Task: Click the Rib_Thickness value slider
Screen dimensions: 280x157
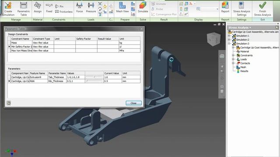Action: (x=94, y=81)
